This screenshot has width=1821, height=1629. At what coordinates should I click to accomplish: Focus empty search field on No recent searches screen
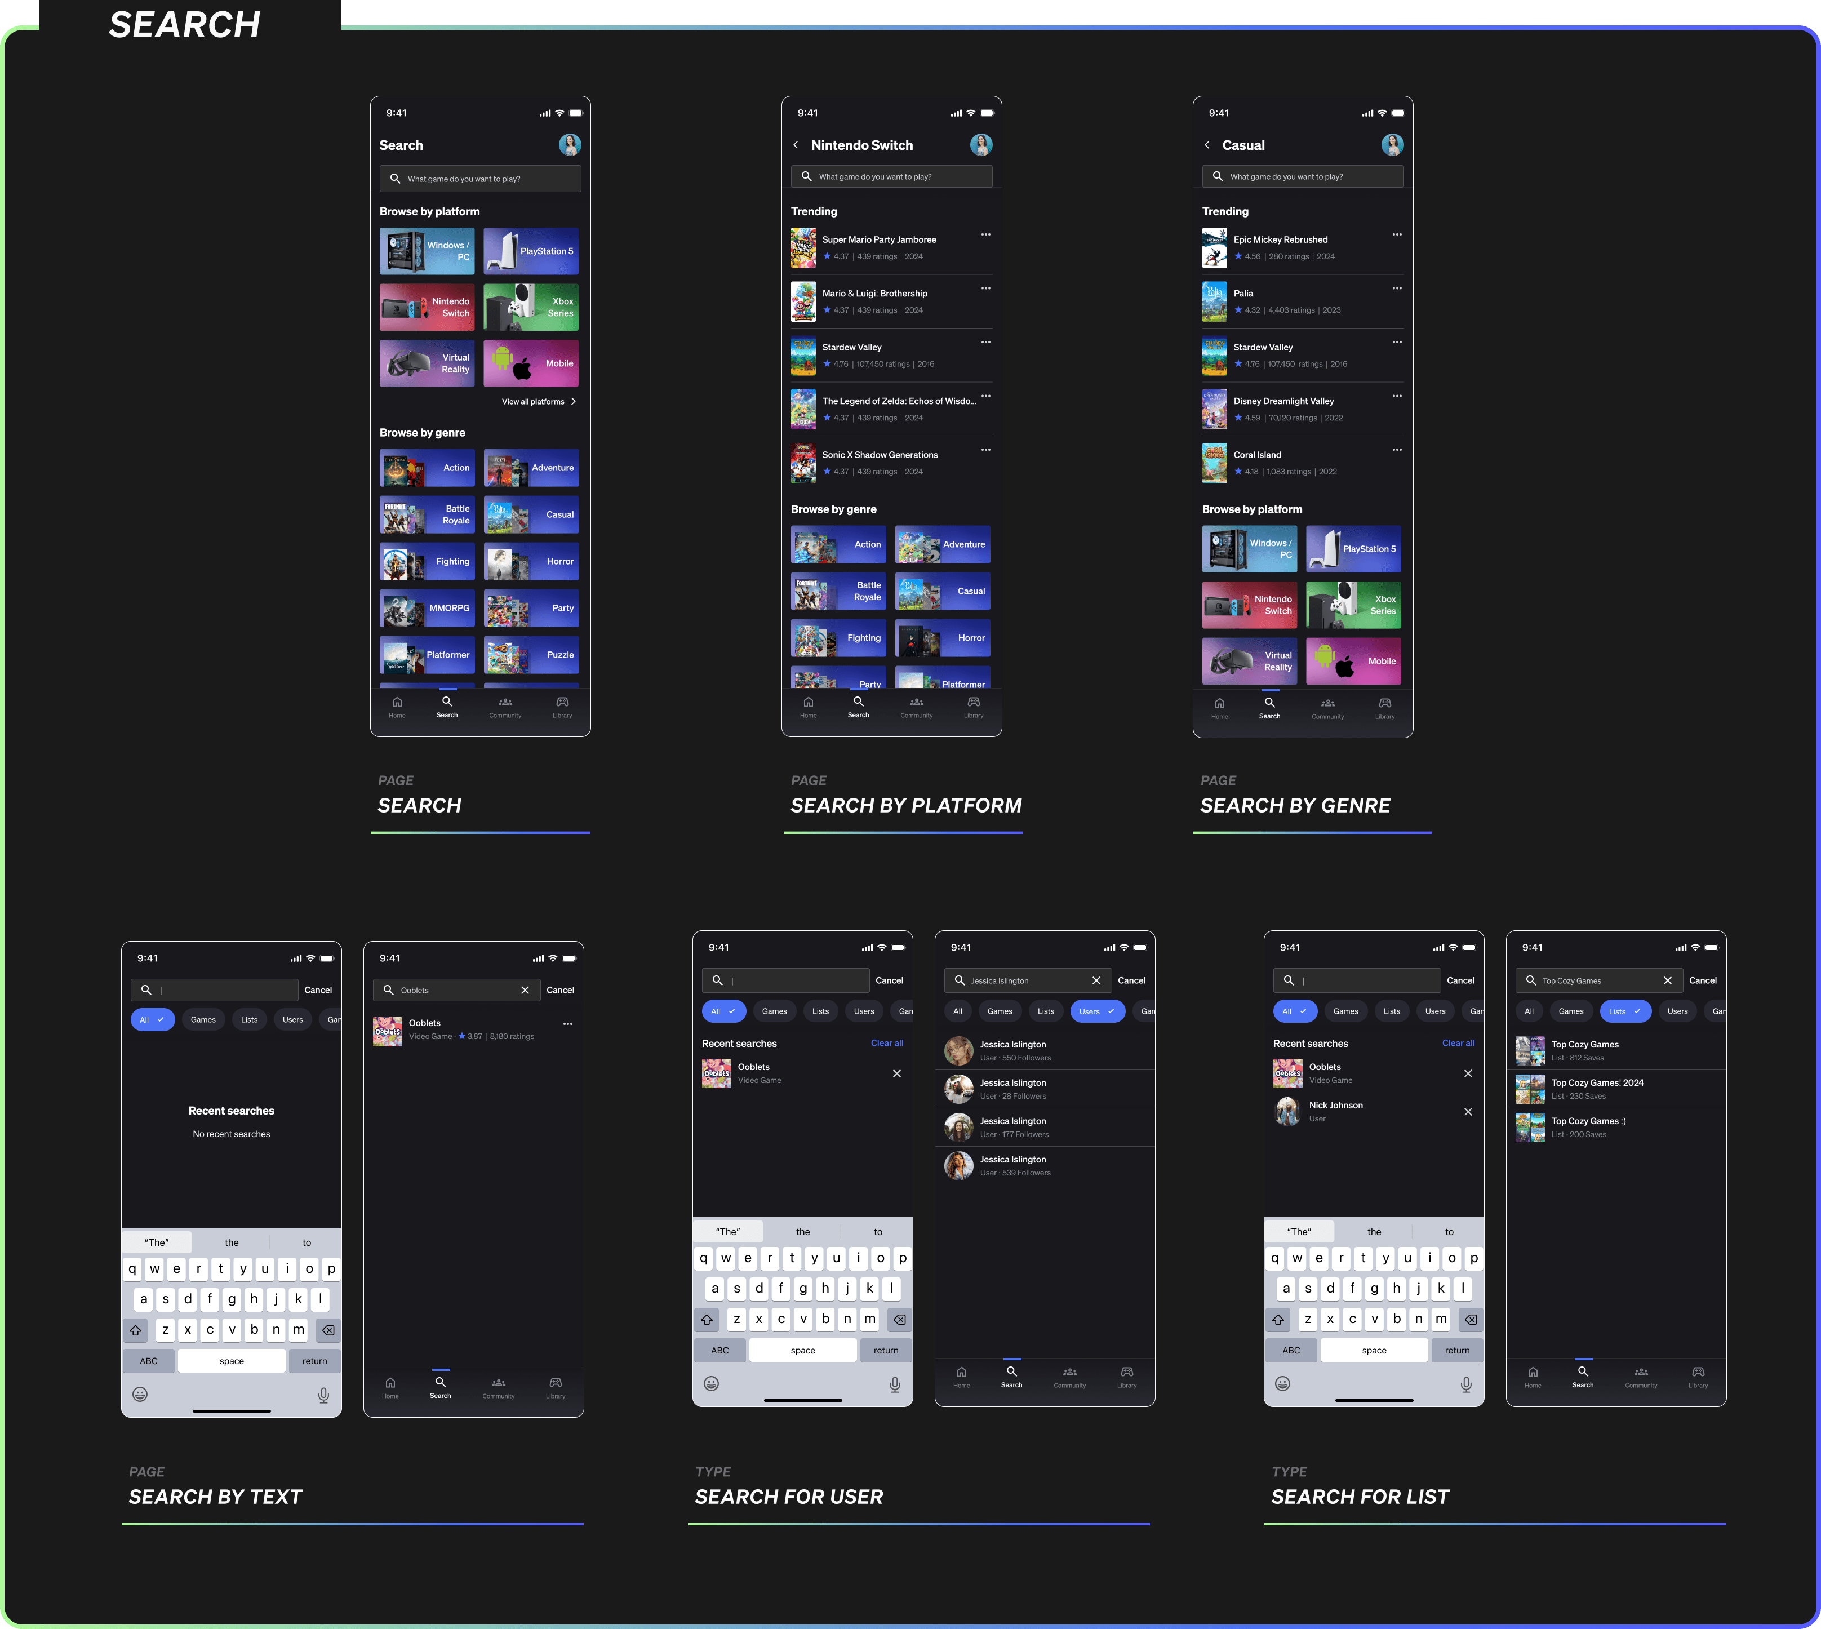[215, 990]
